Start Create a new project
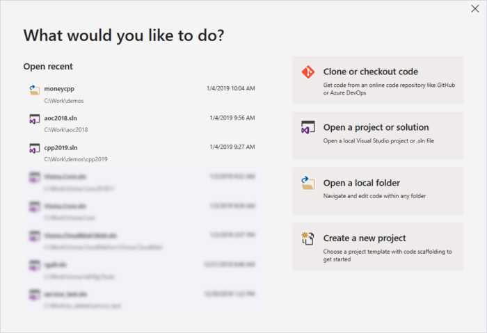This screenshot has height=333, width=487. (378, 247)
